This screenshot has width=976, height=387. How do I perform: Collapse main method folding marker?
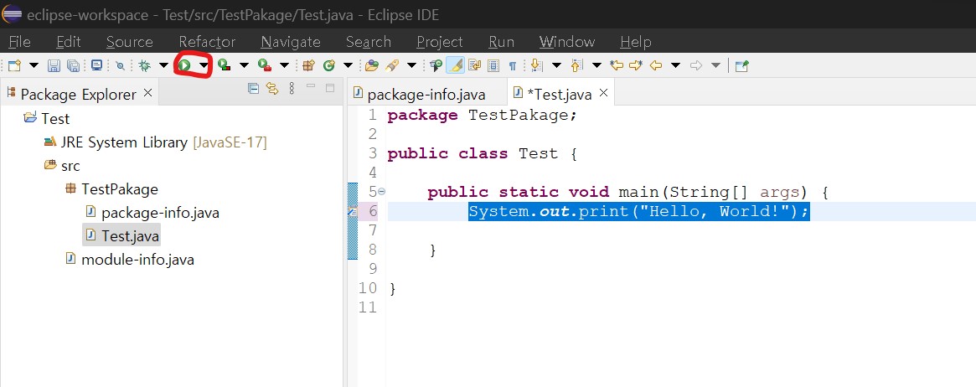(x=381, y=193)
